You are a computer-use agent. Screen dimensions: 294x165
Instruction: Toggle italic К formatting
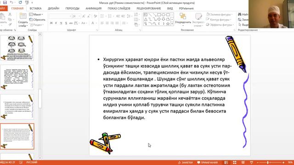pos(56,23)
